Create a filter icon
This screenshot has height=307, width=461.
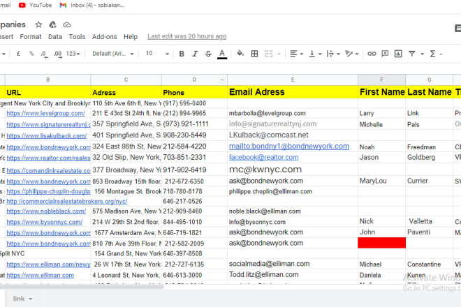click(412, 54)
